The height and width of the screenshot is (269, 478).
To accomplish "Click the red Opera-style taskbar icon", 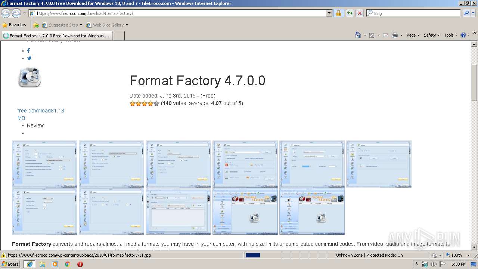I will coord(80,264).
